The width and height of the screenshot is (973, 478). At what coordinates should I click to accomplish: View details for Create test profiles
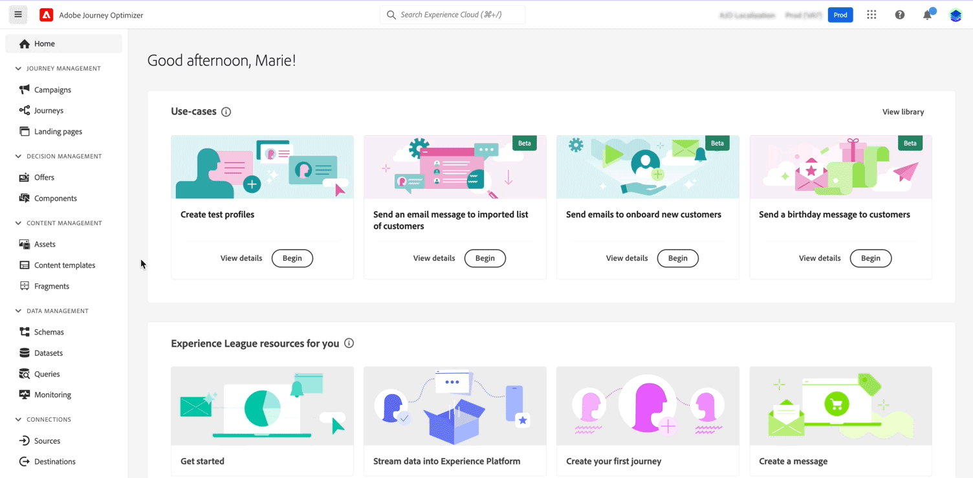pyautogui.click(x=241, y=258)
